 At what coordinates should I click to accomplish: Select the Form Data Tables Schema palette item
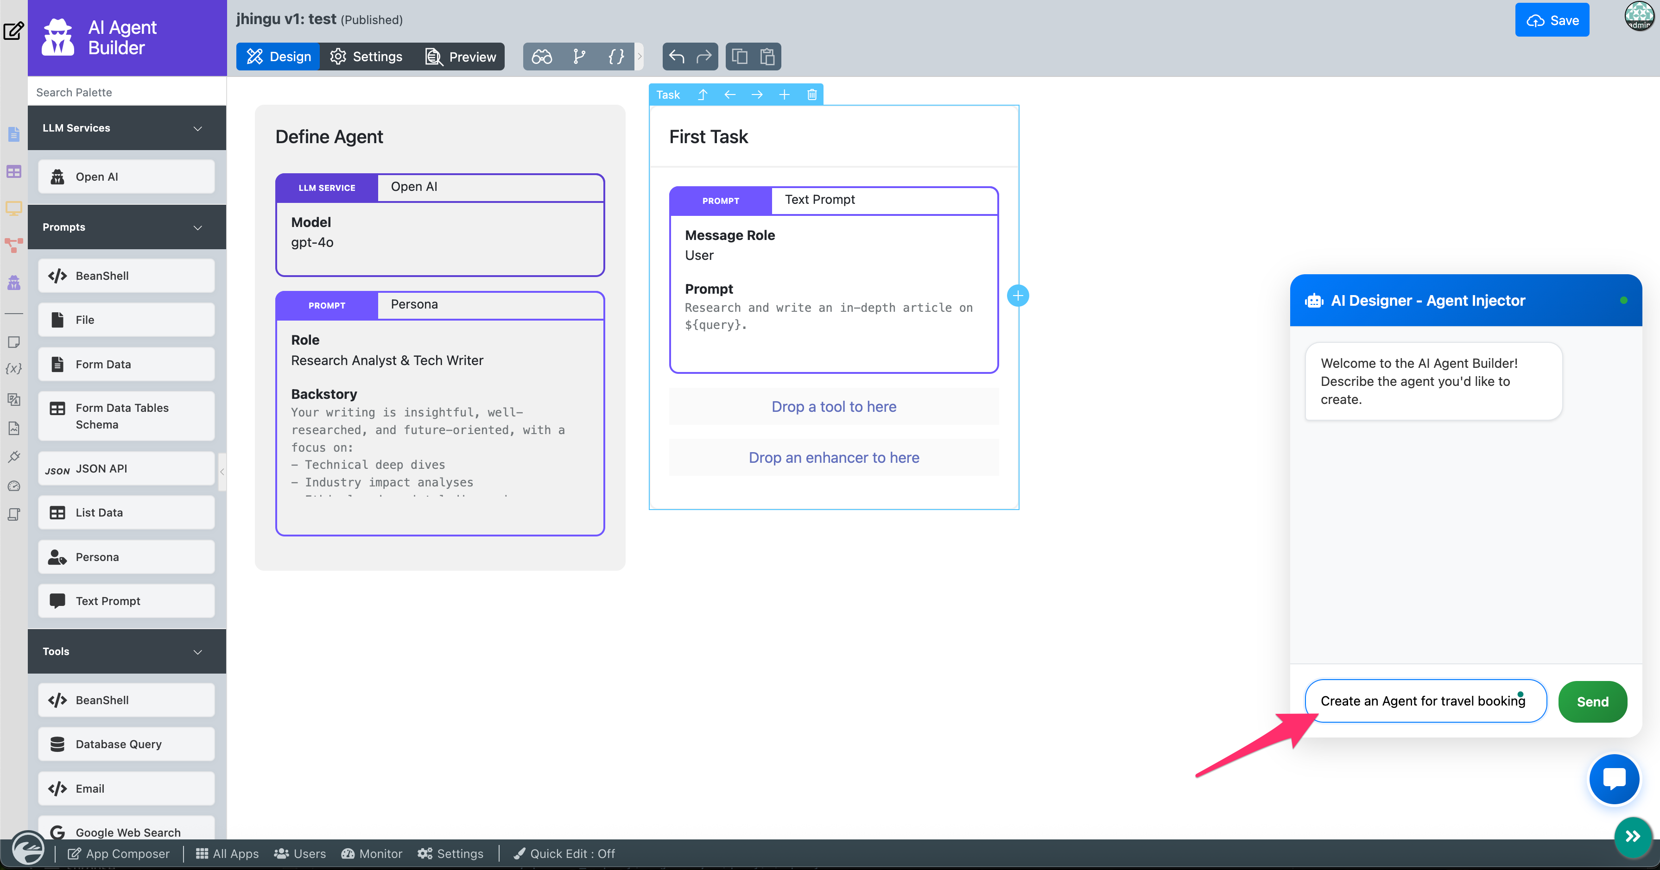(127, 416)
